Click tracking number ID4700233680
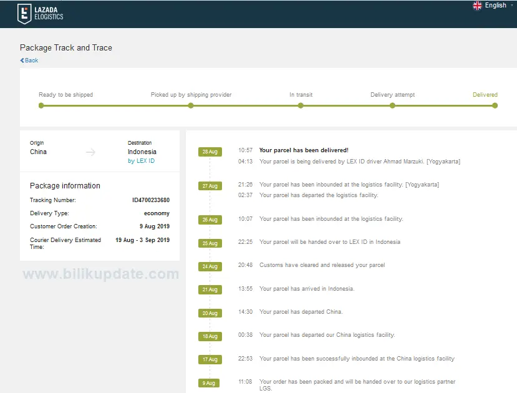 (150, 200)
